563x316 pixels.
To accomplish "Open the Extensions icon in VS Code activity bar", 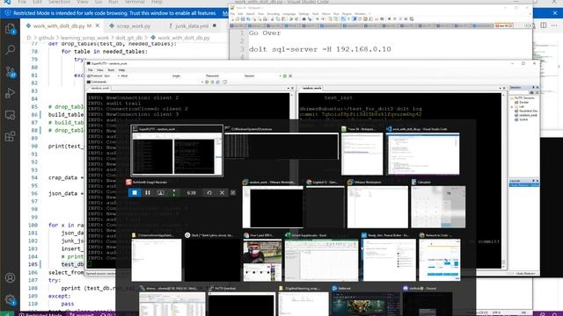I will (x=10, y=137).
